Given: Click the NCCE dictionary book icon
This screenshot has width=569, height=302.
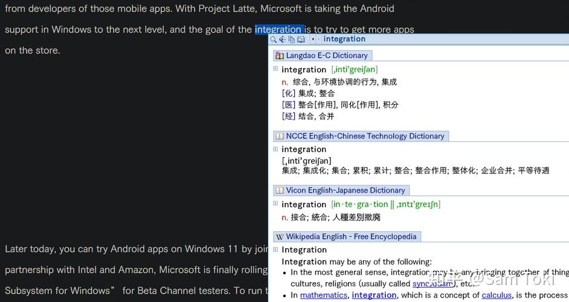Looking at the screenshot, I should point(280,136).
